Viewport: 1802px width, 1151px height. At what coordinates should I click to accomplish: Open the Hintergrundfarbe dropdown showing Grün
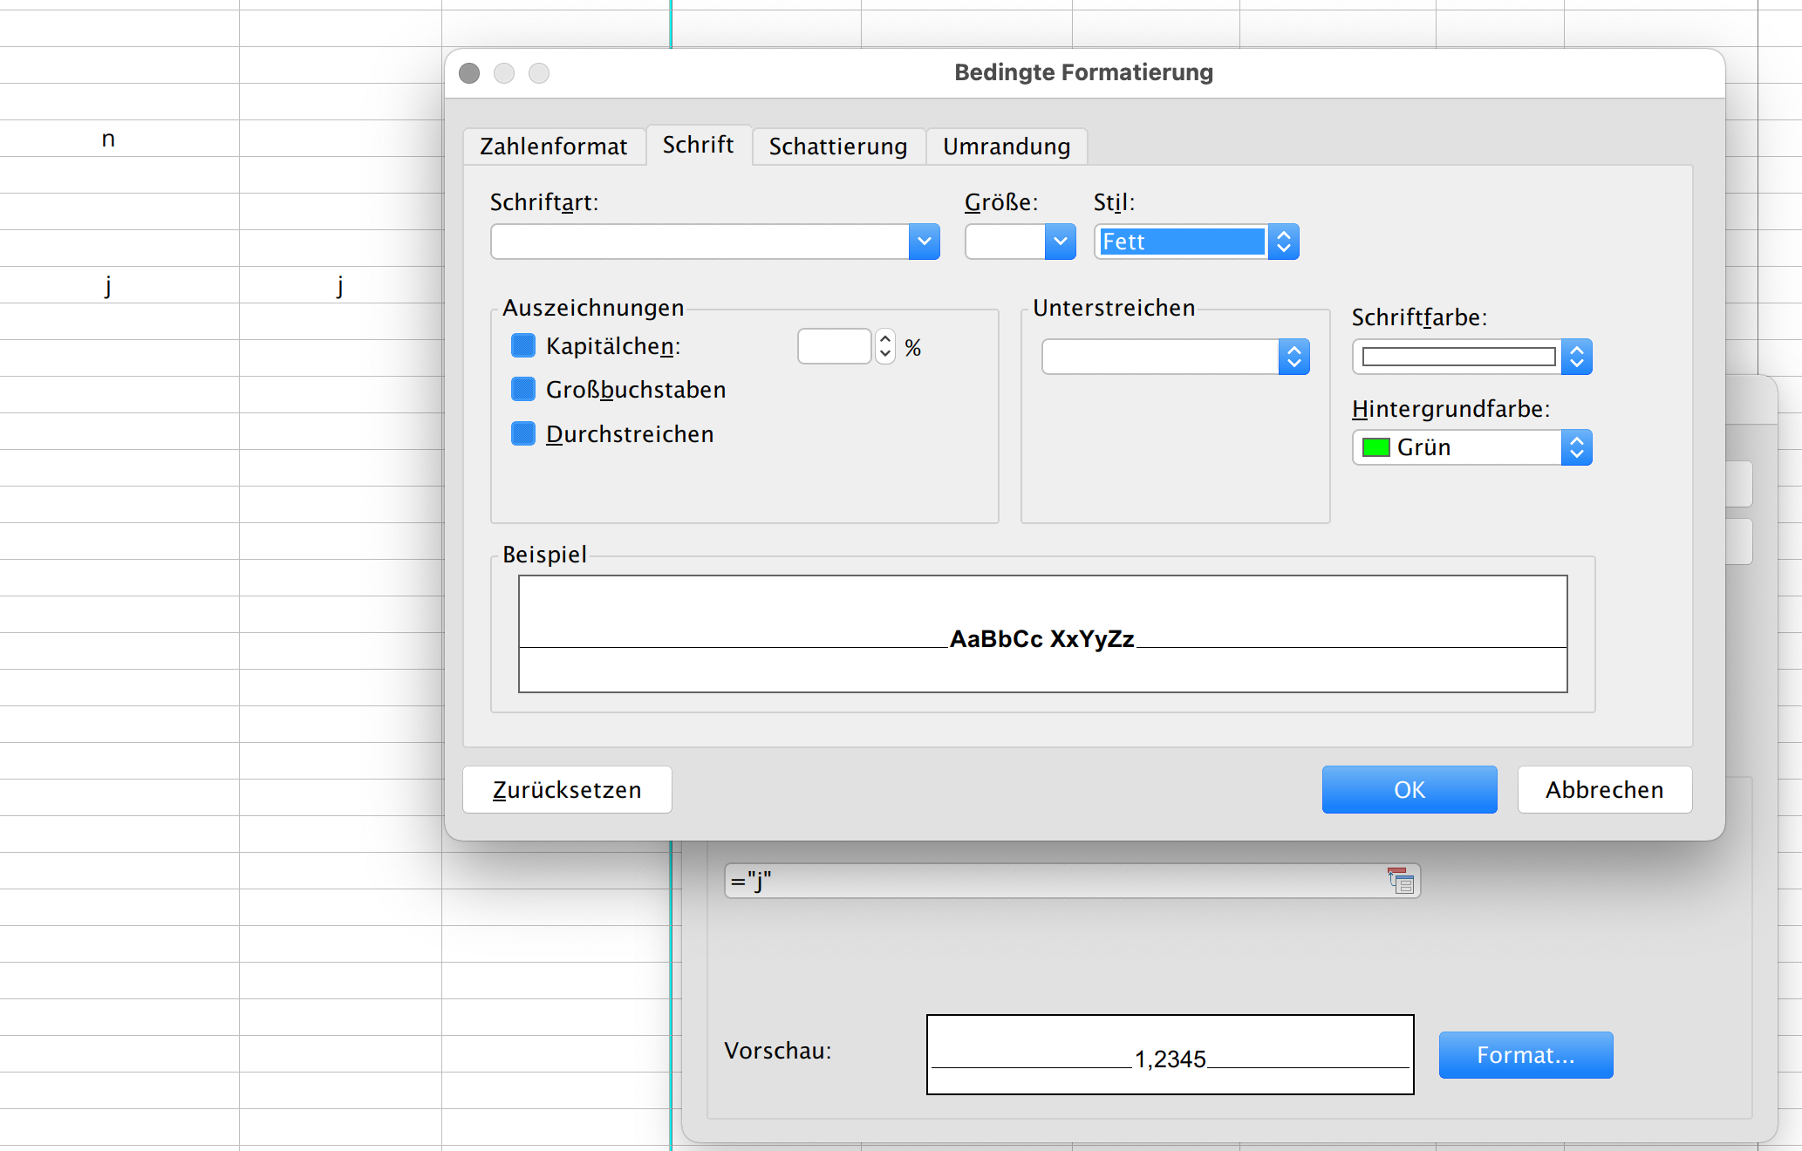pos(1472,447)
